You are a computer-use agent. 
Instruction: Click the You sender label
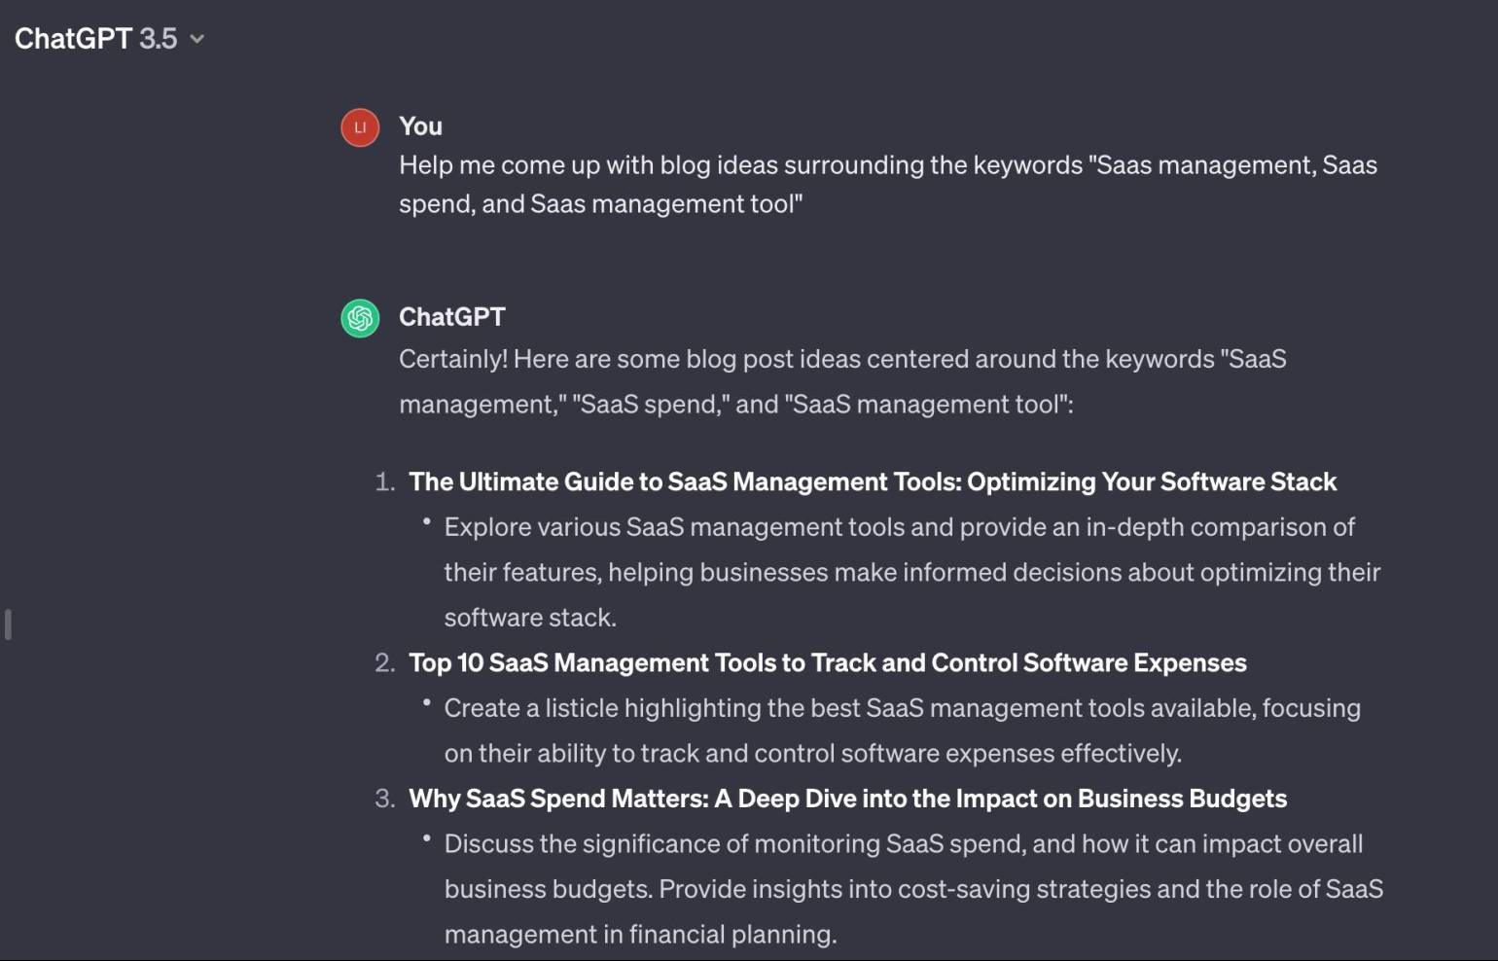(x=419, y=125)
